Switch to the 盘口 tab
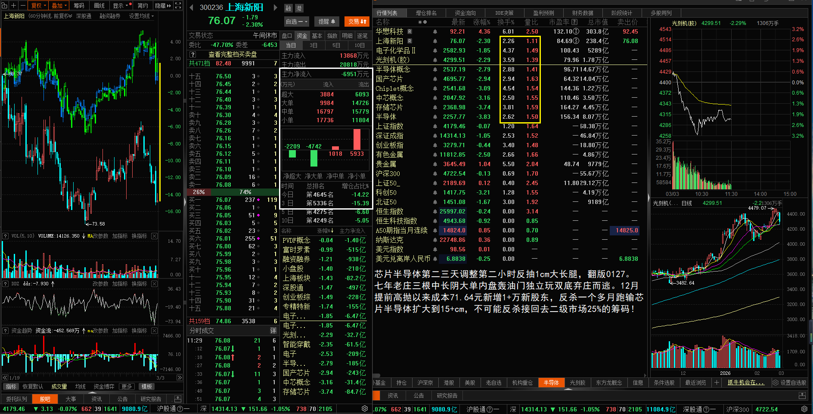 [287, 36]
